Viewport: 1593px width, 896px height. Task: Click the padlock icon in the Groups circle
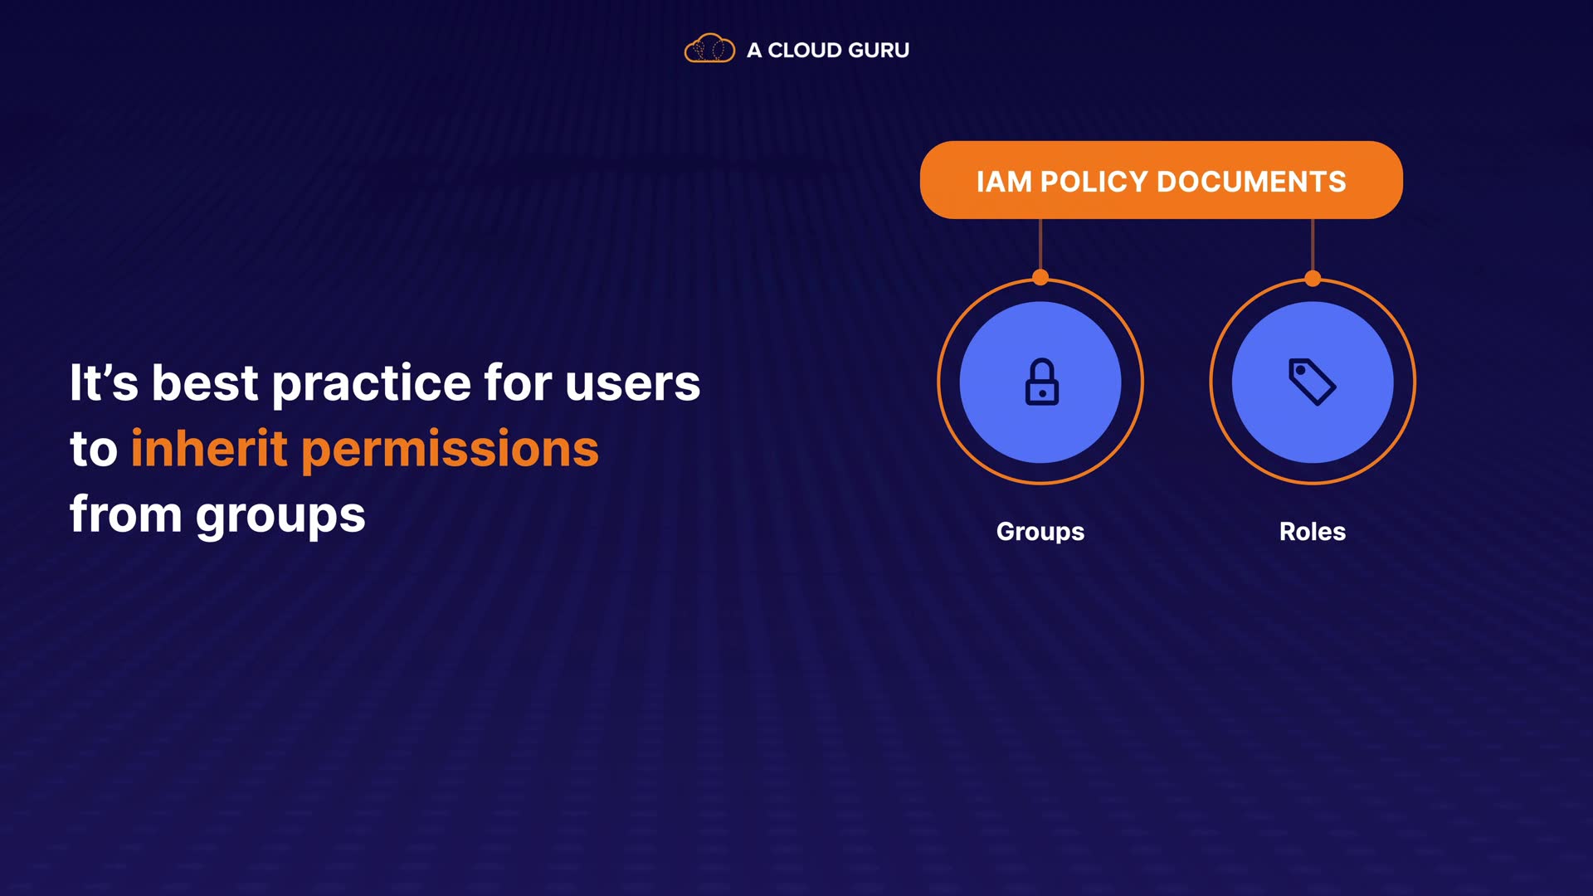click(x=1041, y=382)
